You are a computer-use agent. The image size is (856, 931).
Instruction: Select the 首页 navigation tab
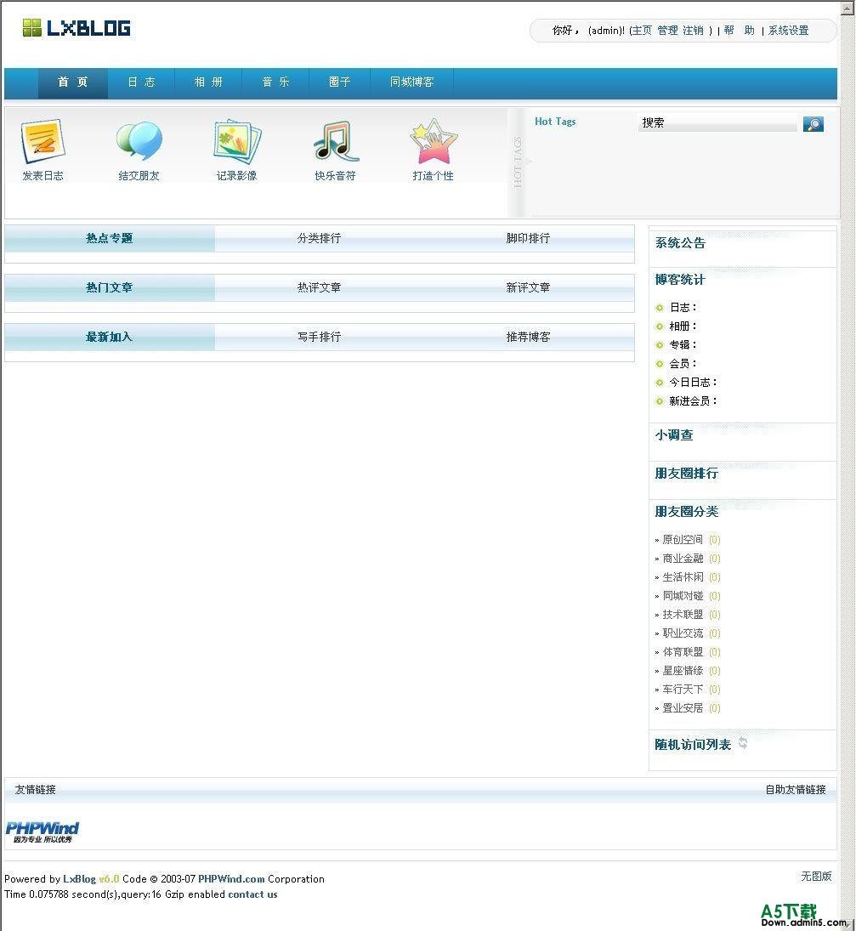point(72,82)
